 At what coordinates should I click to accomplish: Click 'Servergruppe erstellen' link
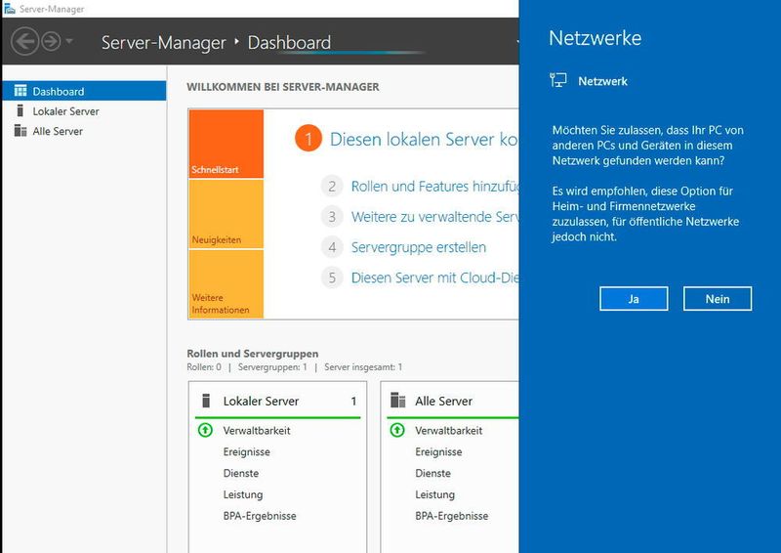coord(419,247)
